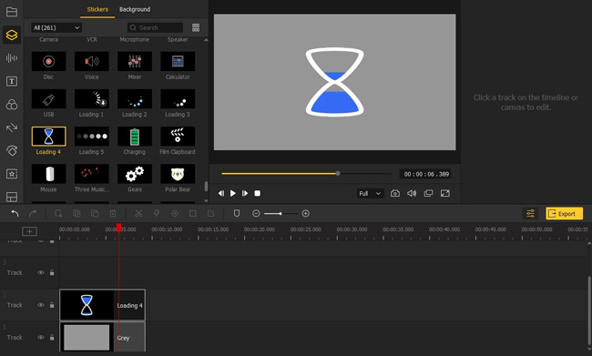This screenshot has width=592, height=356.
Task: Switch to the Background tab
Action: pos(135,9)
